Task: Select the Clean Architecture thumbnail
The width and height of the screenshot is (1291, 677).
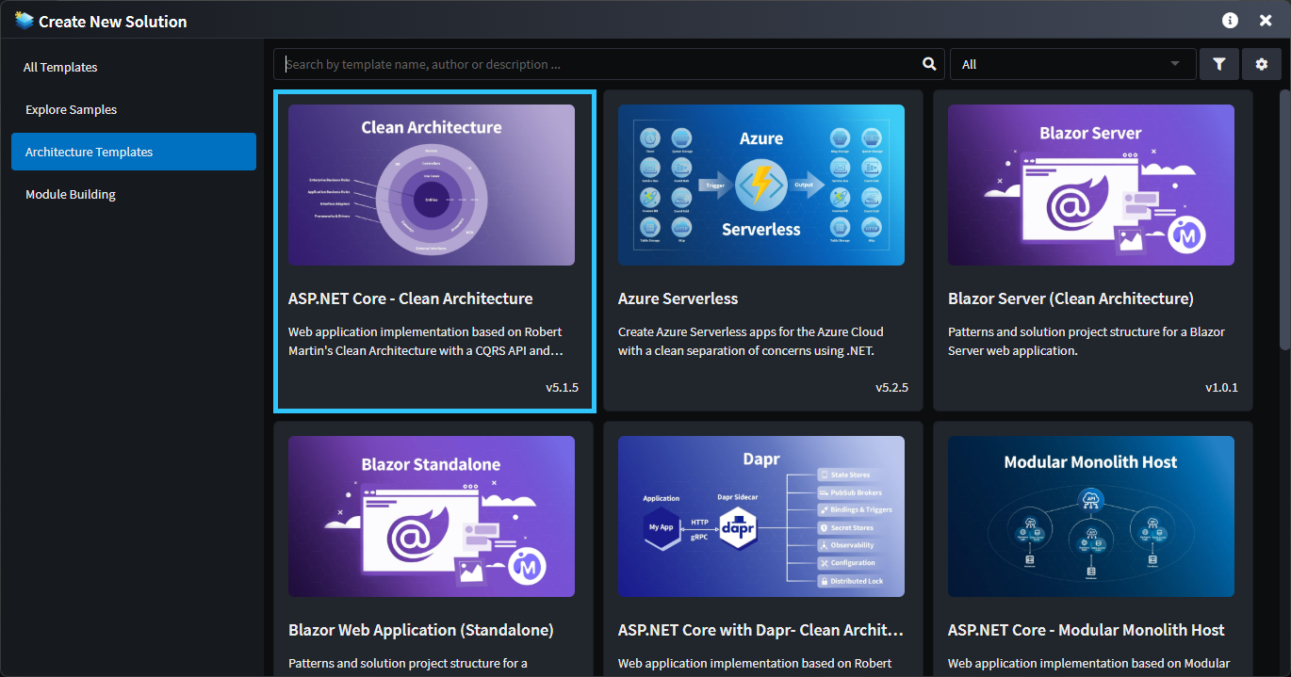Action: 432,185
